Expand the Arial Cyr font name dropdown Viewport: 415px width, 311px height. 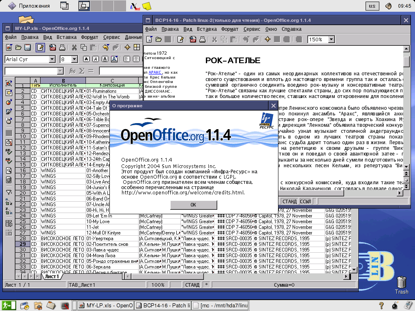coord(52,59)
